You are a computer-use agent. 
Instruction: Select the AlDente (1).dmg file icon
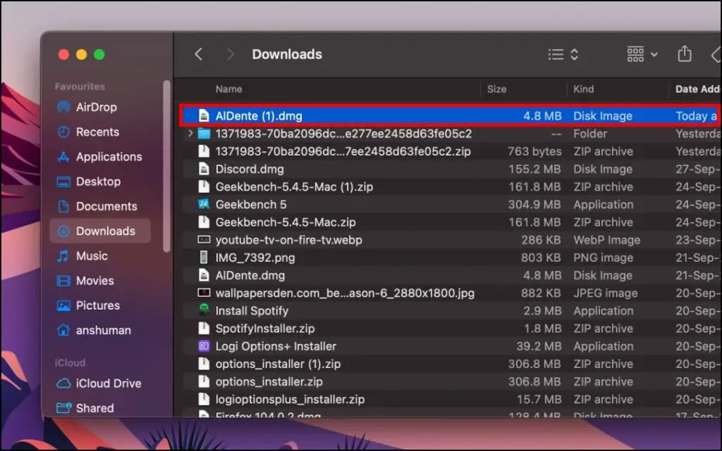(x=204, y=115)
